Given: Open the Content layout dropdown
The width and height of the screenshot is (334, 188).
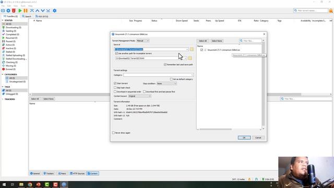Looking at the screenshot, I should point(139,96).
